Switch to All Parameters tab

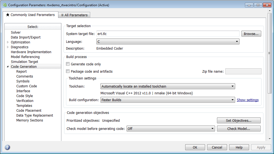click(74, 15)
